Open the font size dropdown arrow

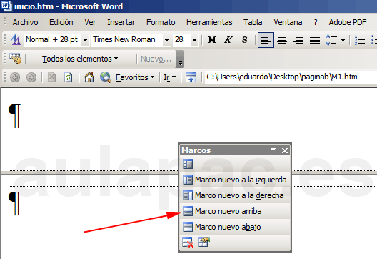194,40
